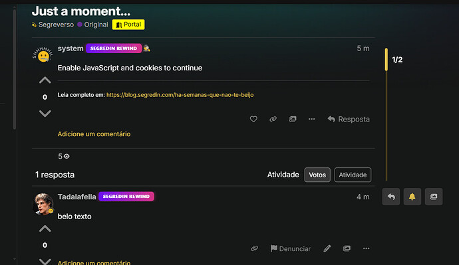Open Tadalafella avatar picture
Screen dimensions: 459x265
tap(43, 204)
